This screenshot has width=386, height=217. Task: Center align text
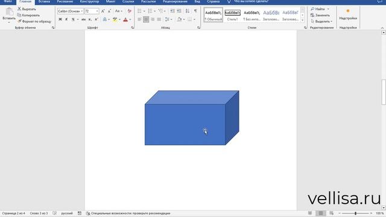[x=146, y=19]
